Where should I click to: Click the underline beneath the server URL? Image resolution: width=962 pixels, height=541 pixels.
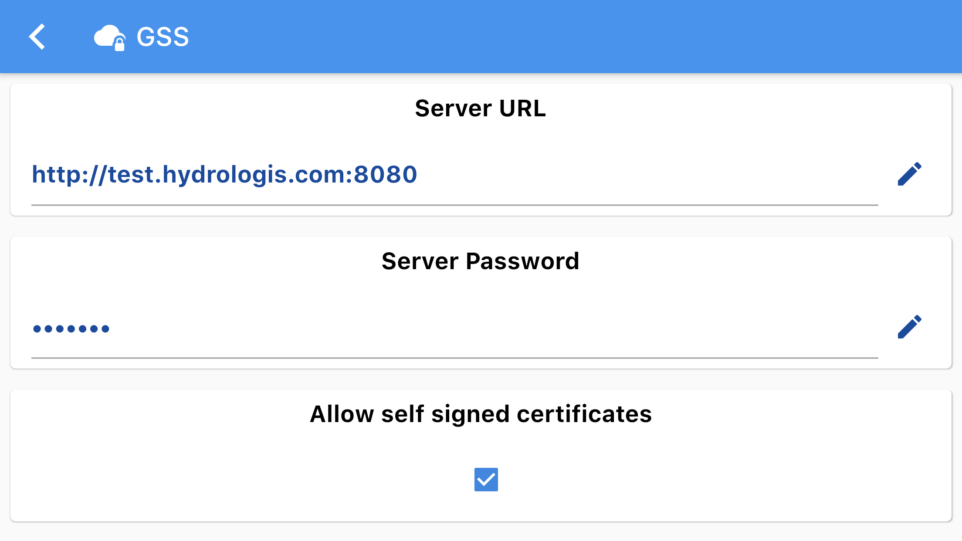click(455, 205)
